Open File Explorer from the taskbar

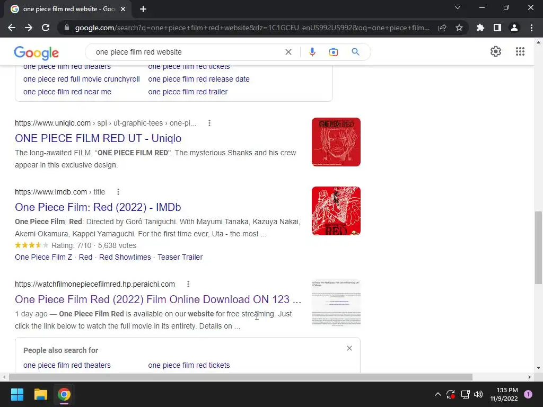(x=40, y=394)
